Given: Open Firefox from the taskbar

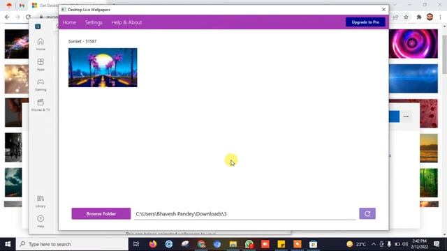Looking at the screenshot, I should tap(153, 244).
